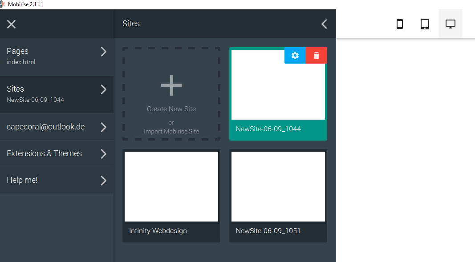Switch to tablet preview mode

coord(425,24)
